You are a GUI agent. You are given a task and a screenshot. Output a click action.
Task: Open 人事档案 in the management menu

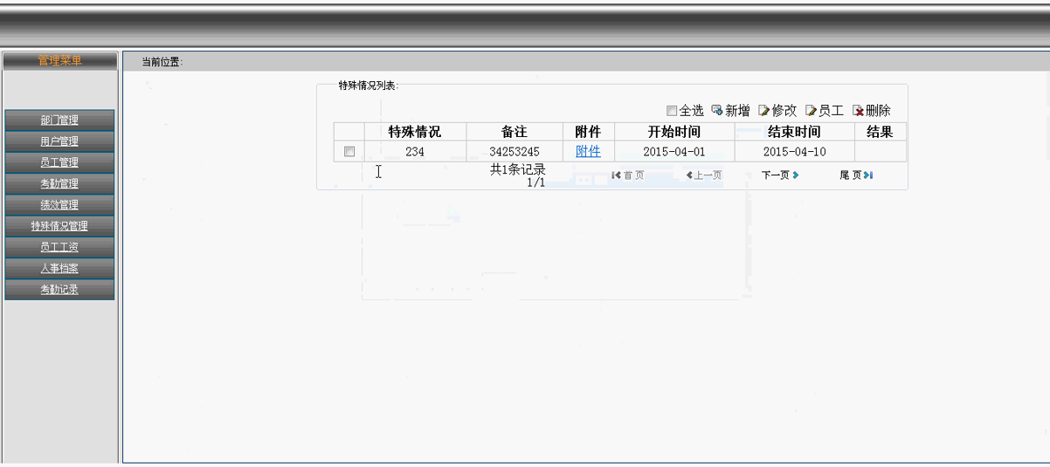(59, 268)
